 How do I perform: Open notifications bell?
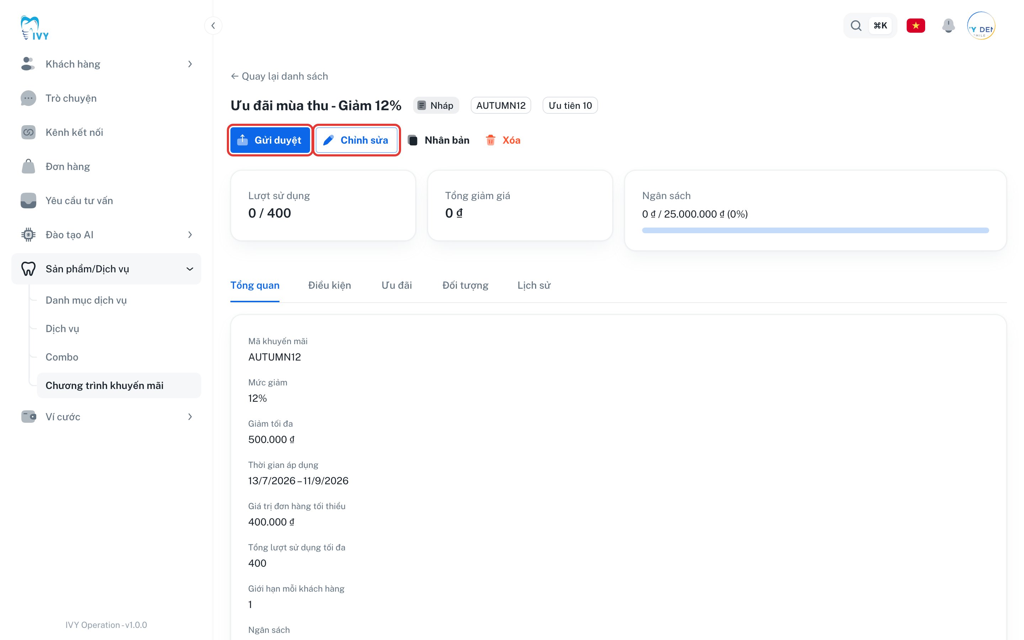coord(948,25)
